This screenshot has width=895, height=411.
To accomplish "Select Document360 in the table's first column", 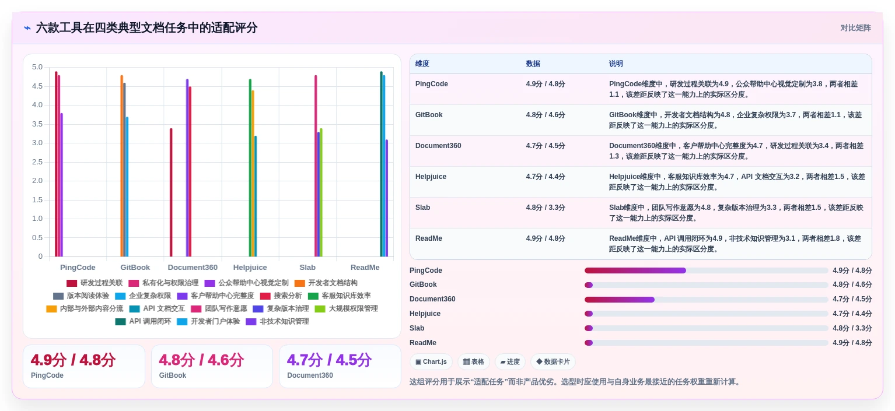I will tap(438, 146).
